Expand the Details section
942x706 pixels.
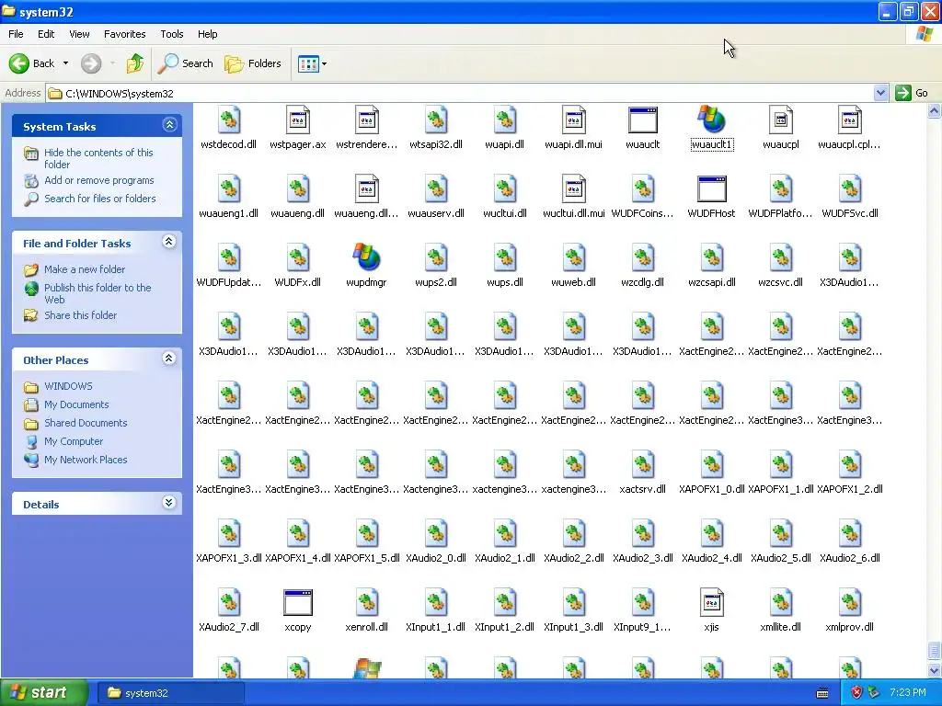[x=169, y=503]
